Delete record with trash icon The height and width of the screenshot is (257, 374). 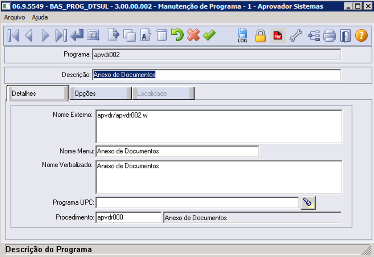click(161, 36)
